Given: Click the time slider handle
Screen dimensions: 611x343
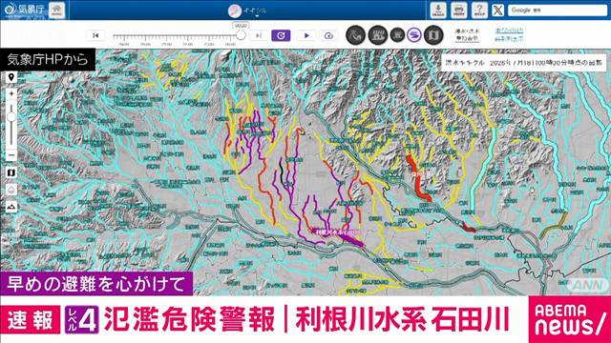Looking at the screenshot, I should click(241, 35).
